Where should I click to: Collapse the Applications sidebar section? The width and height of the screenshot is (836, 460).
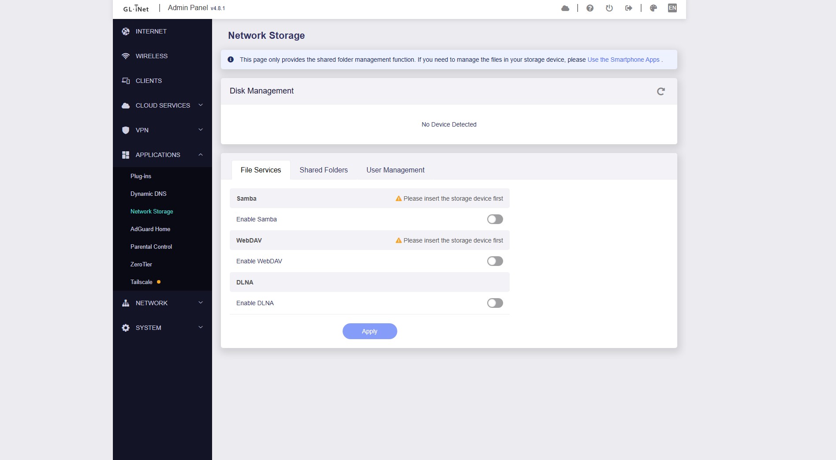click(162, 155)
